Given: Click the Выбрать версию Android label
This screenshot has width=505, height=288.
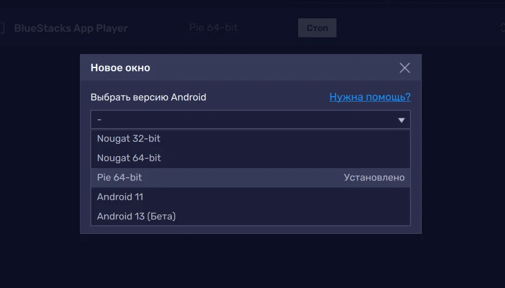Looking at the screenshot, I should [149, 97].
